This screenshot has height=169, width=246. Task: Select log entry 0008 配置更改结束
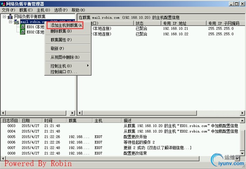(120, 153)
